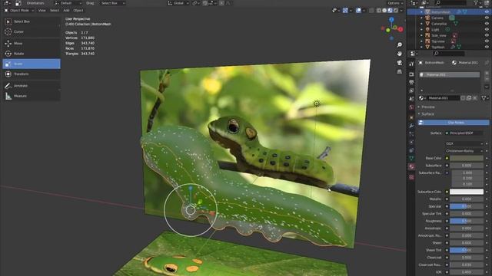
Task: Select the Light object in outliner
Action: [435, 29]
